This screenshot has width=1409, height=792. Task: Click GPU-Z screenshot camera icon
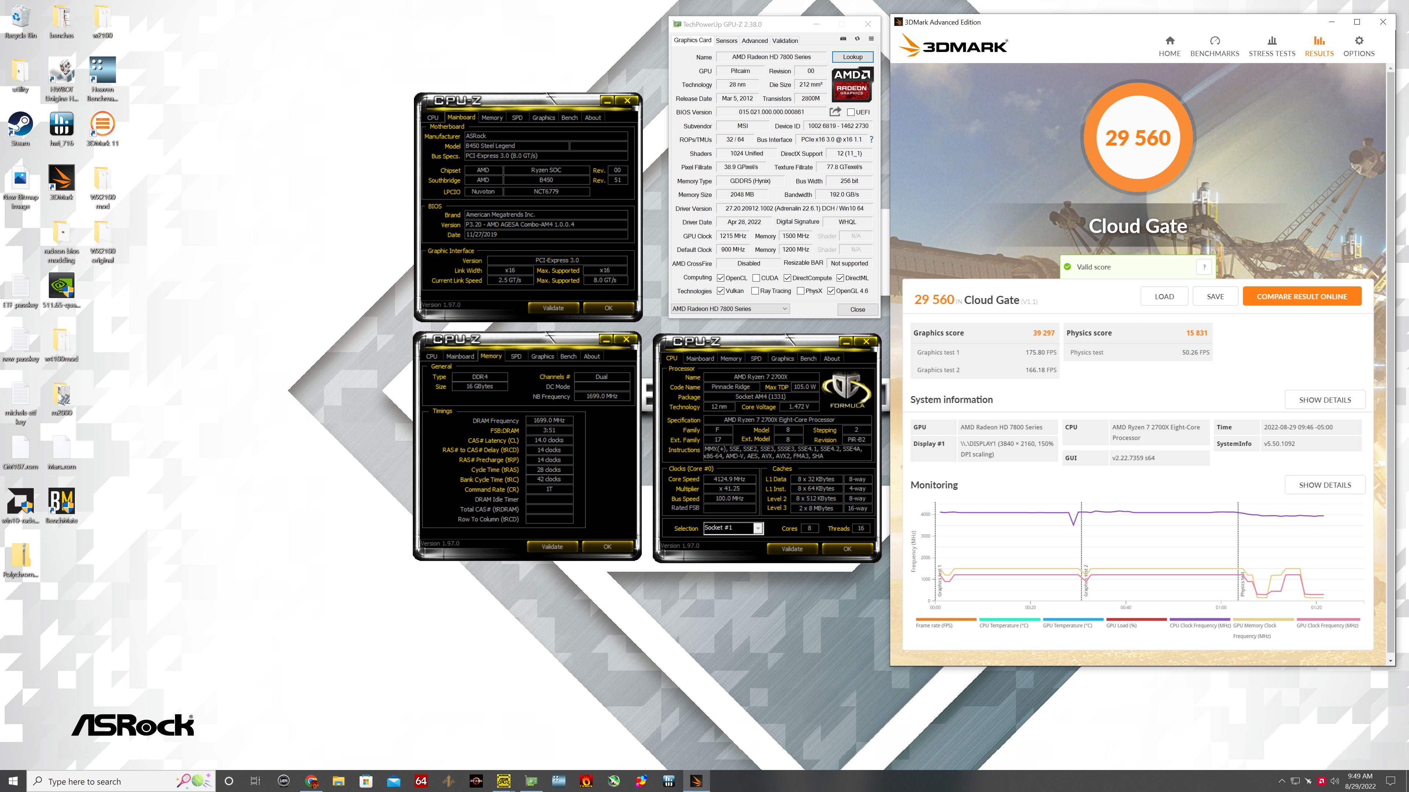tap(843, 39)
